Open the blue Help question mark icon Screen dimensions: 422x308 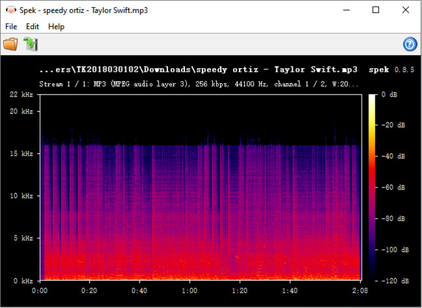(x=410, y=44)
